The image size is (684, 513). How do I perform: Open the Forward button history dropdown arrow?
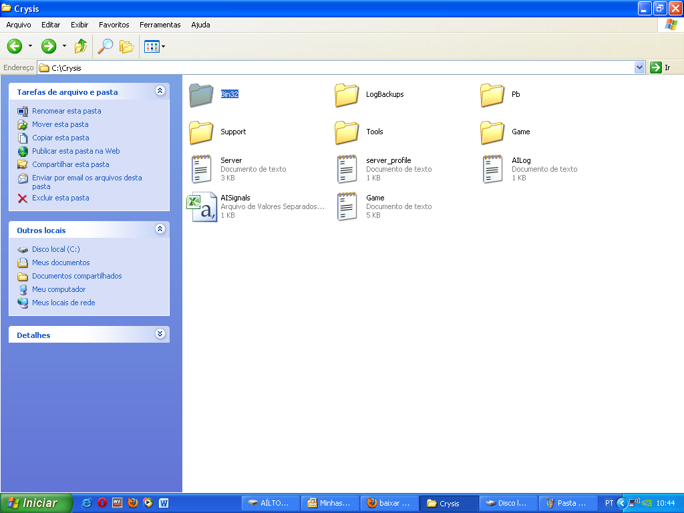(x=64, y=46)
